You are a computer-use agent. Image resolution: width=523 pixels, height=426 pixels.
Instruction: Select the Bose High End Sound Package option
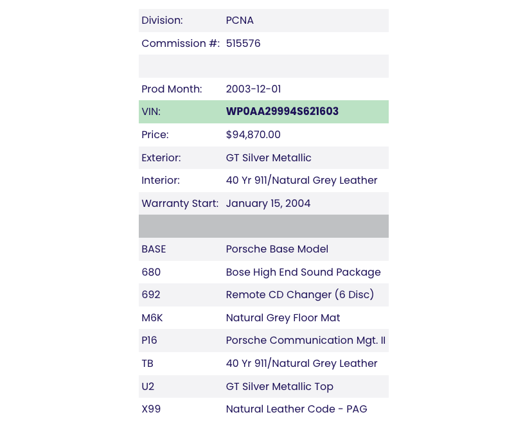click(303, 272)
